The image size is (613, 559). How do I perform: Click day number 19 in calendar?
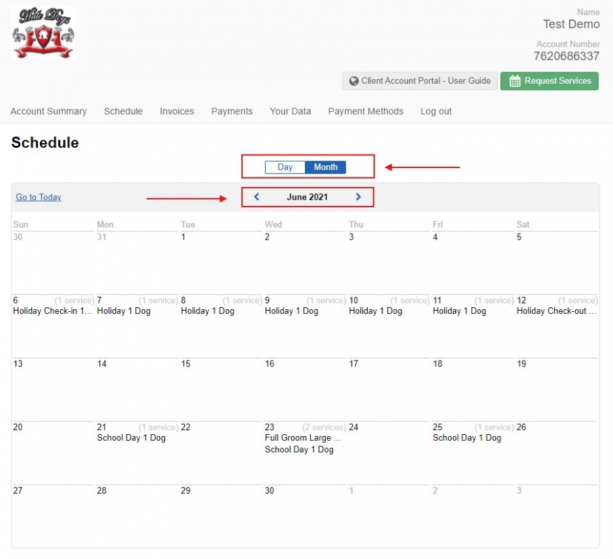(x=522, y=364)
